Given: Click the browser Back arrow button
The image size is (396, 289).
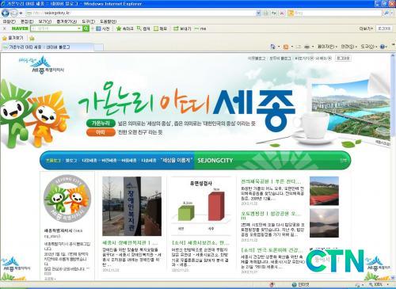Looking at the screenshot, I should point(6,13).
